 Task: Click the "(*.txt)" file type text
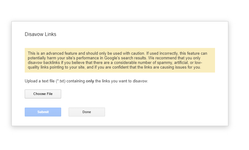click(x=61, y=81)
